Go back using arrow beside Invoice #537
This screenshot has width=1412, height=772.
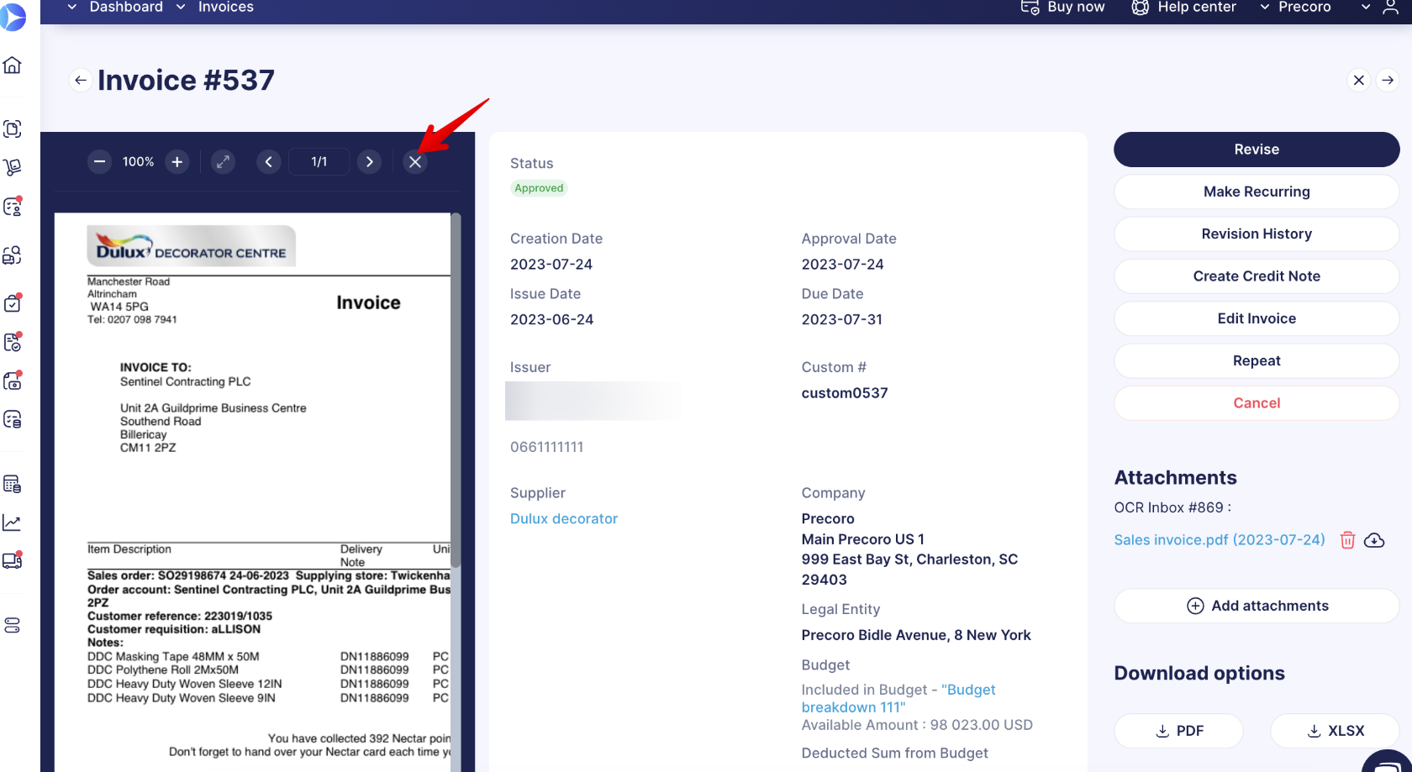click(81, 80)
